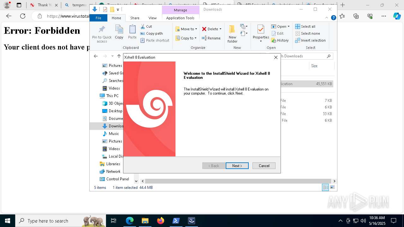Click the Manage contextual tab
Viewport: 404px width, 227px height.
(x=181, y=10)
